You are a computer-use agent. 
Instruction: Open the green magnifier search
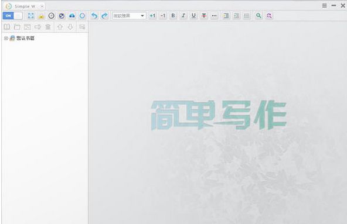258,16
